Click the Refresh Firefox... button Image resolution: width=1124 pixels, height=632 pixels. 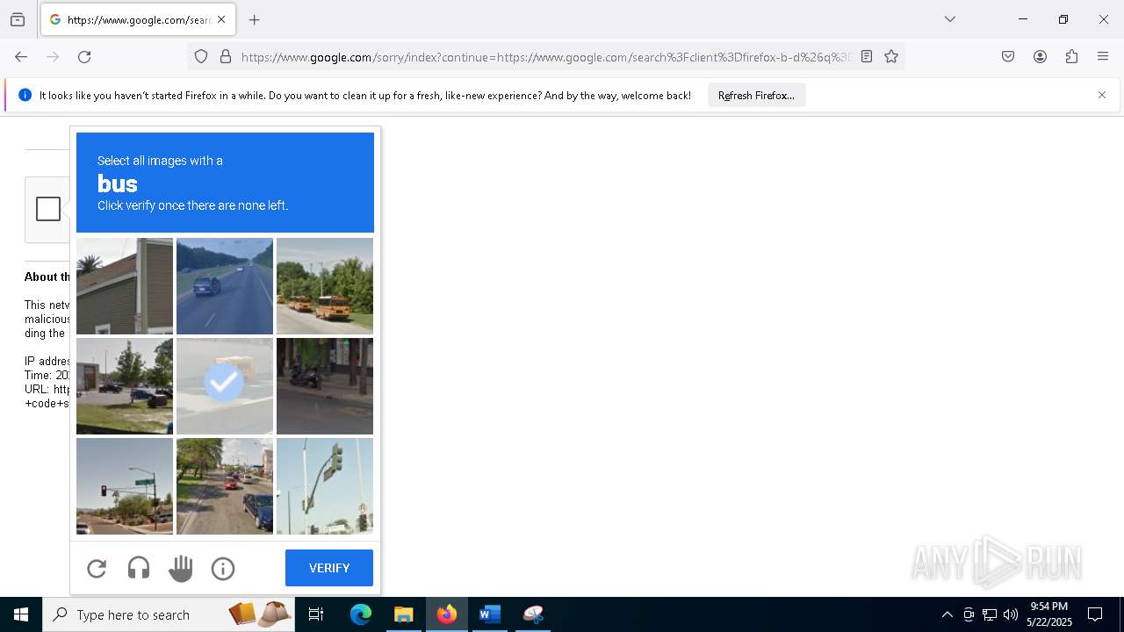(756, 95)
